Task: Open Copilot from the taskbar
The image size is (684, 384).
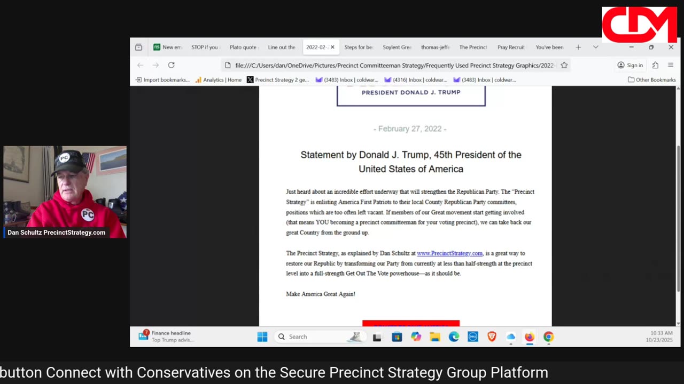Action: pos(416,337)
